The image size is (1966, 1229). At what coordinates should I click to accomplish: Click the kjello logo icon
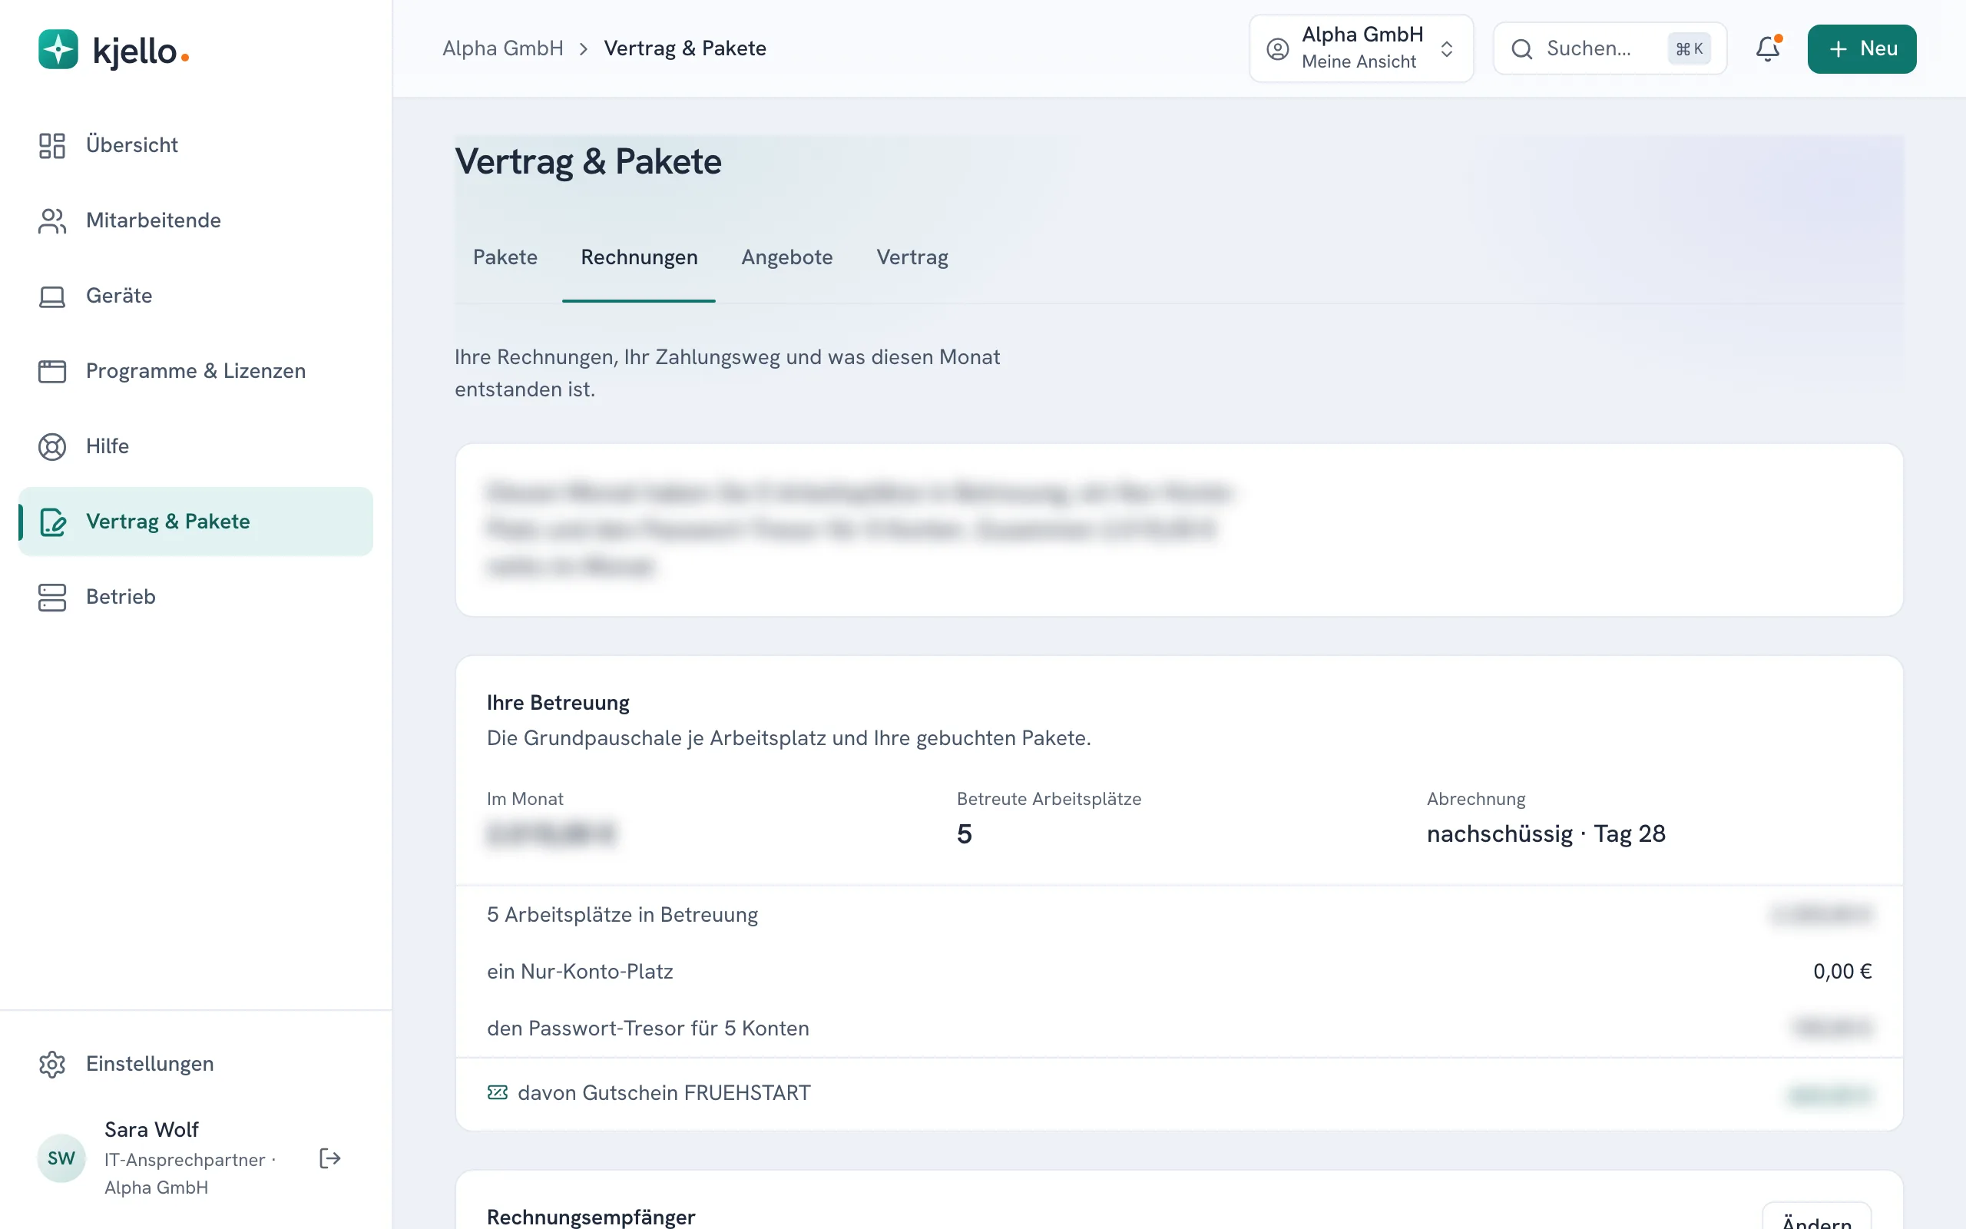(58, 50)
